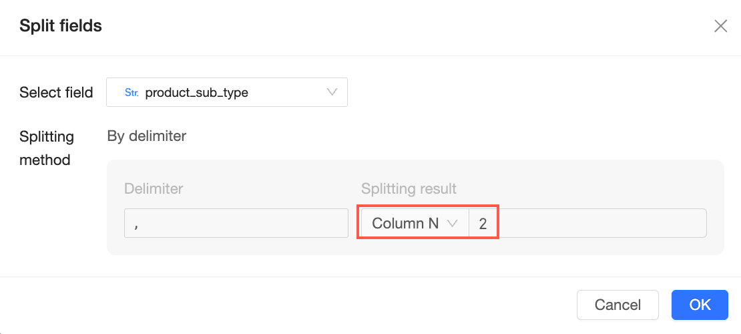Click the Delimiter heading label

[154, 188]
